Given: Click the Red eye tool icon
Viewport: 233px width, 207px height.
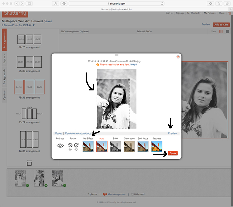Looking at the screenshot, I should click(60, 146).
